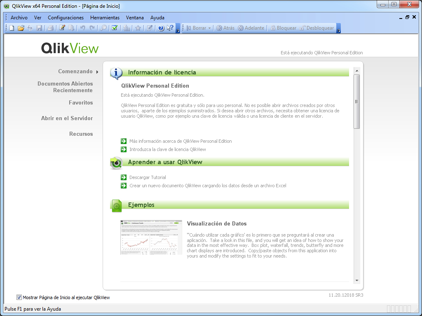Select the Comenzando section

coord(75,72)
